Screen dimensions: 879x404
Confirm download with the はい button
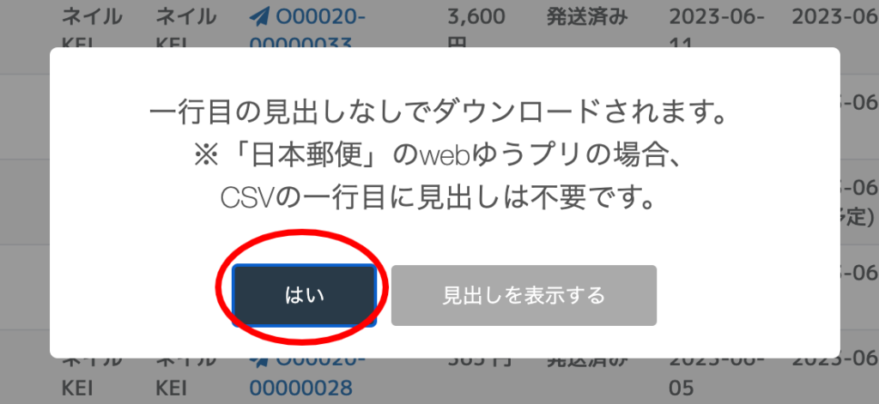(x=304, y=295)
